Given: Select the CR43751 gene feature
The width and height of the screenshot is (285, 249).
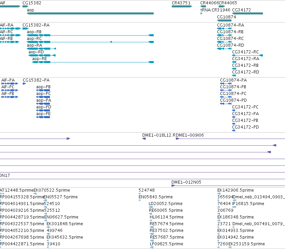Looking at the screenshot, I should click(182, 6).
